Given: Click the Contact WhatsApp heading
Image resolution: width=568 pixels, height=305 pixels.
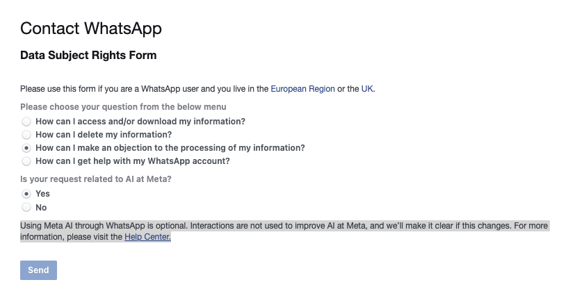Looking at the screenshot, I should click(x=91, y=28).
